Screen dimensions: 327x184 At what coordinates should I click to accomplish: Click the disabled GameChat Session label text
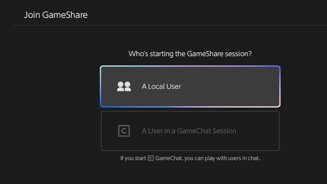click(x=189, y=131)
